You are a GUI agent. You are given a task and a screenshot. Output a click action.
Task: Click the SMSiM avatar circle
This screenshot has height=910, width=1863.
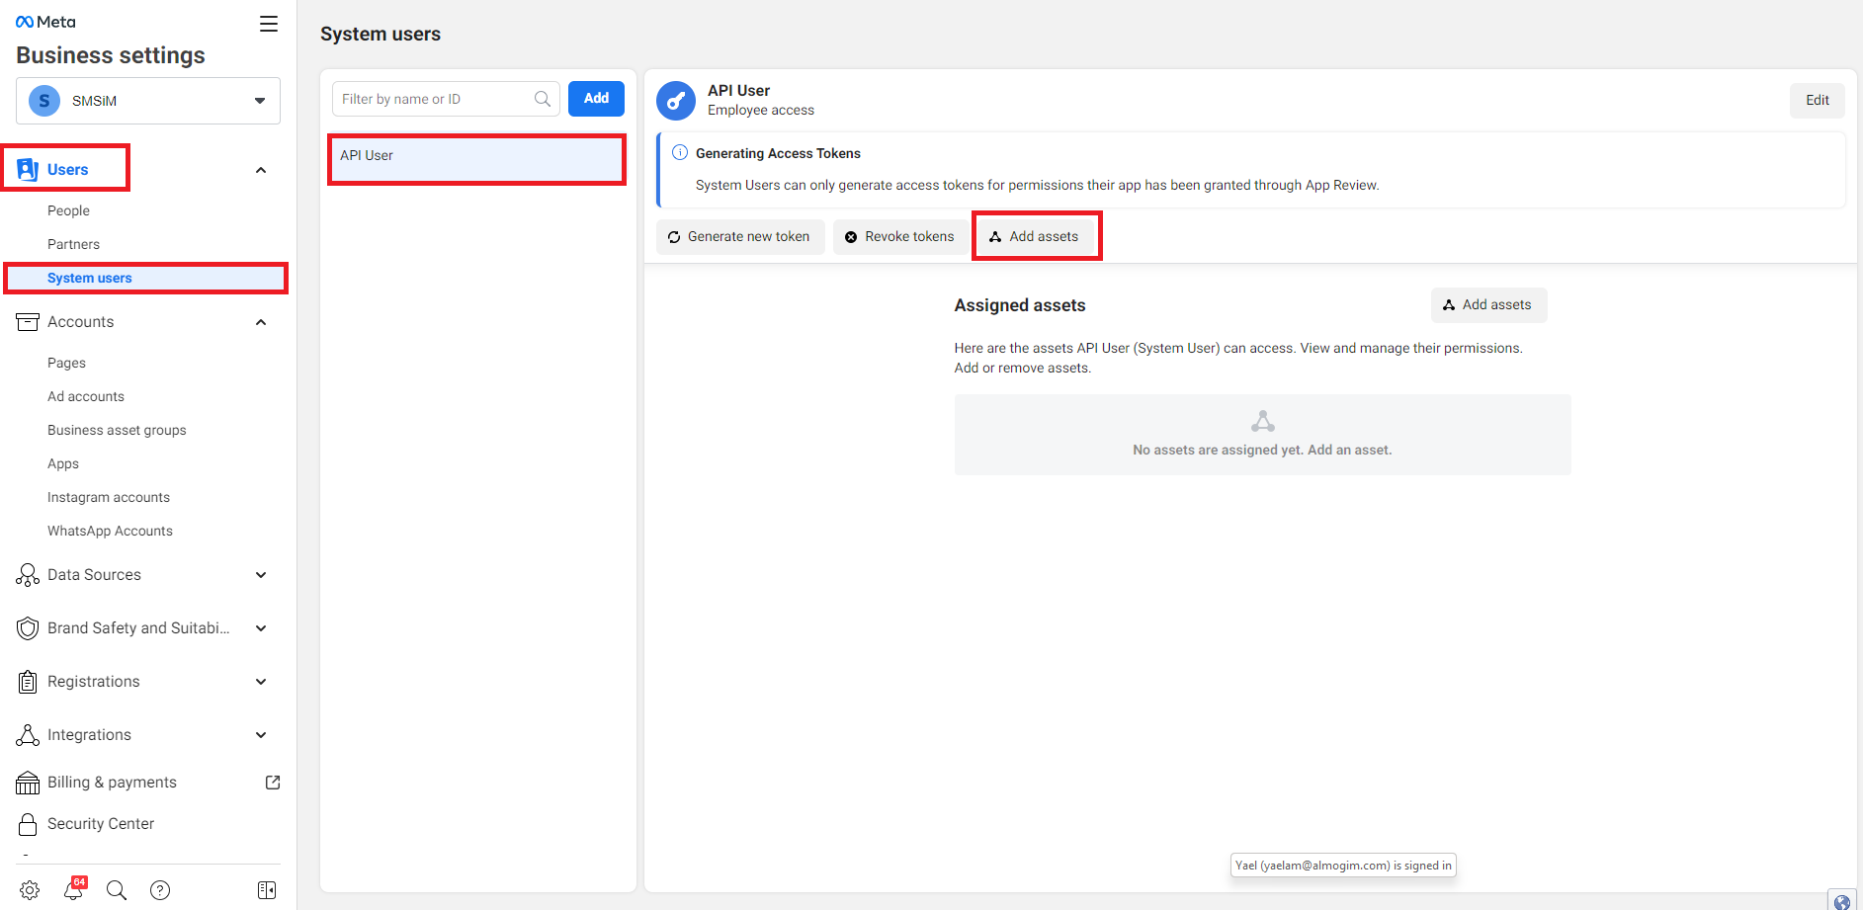pyautogui.click(x=44, y=101)
